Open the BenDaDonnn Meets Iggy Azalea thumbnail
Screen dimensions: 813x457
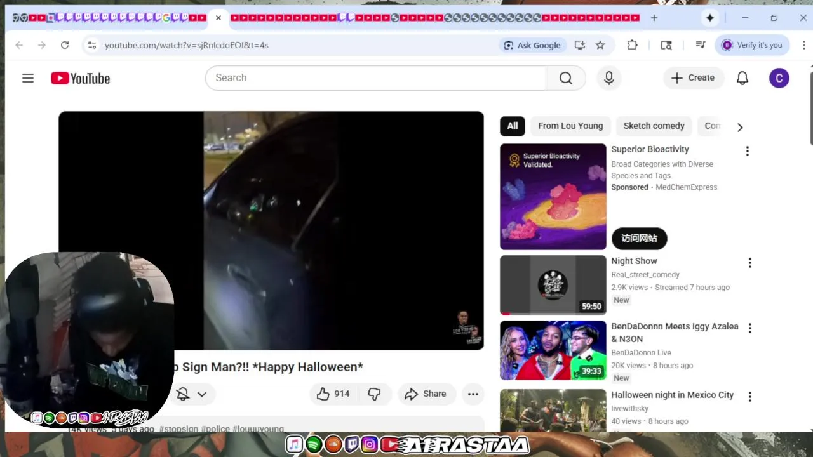553,350
